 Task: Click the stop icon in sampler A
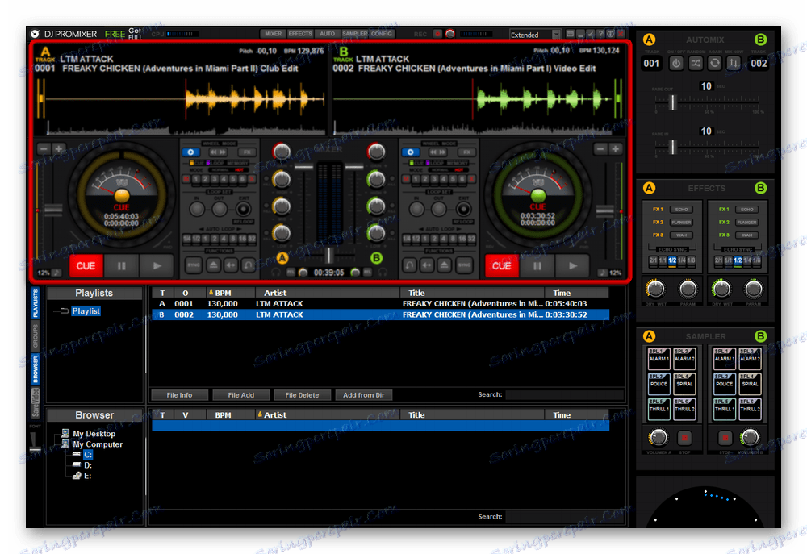pyautogui.click(x=685, y=438)
